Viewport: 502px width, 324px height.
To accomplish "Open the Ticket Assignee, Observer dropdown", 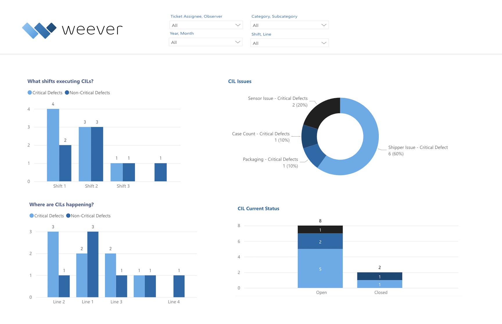I will click(x=206, y=25).
